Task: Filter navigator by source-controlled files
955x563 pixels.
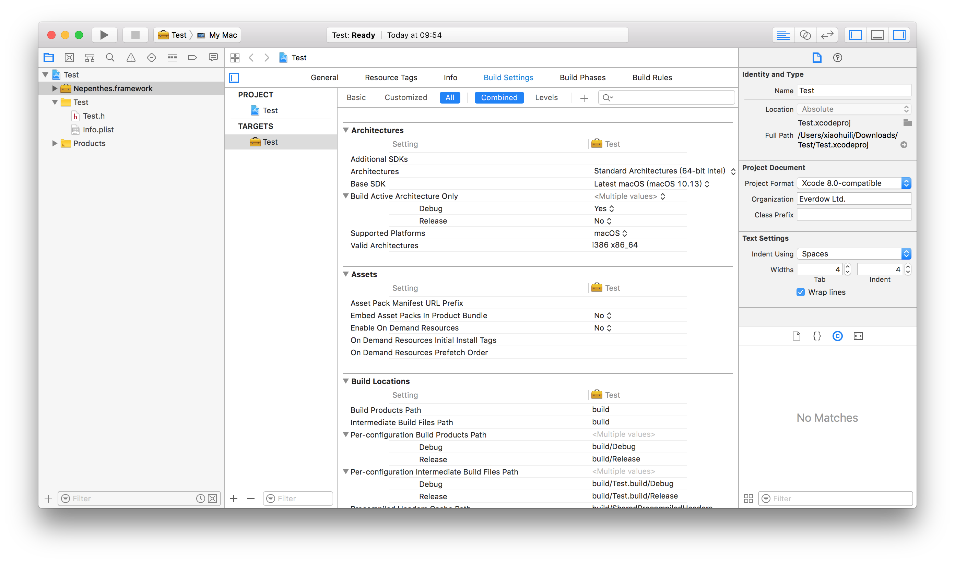Action: click(x=213, y=499)
